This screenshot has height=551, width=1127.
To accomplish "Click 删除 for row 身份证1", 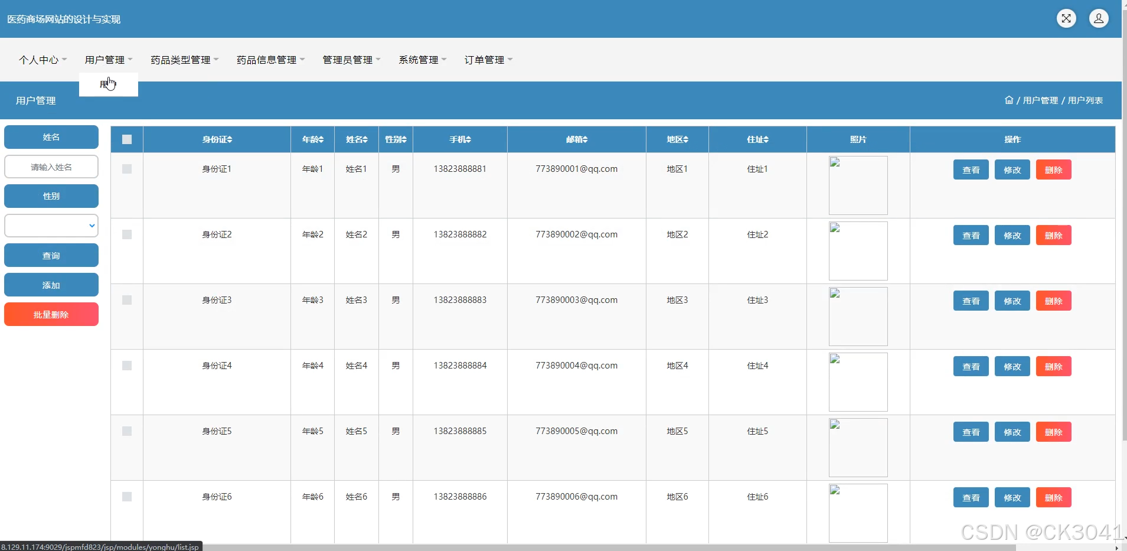I will pos(1053,169).
